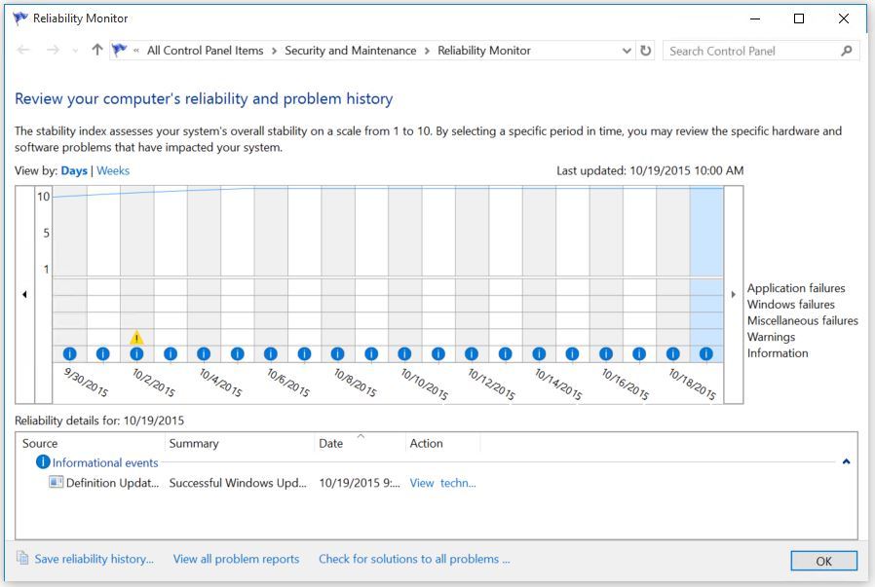Select the information icon for 9/30/2015
Viewport: 875px width, 587px height.
coord(70,353)
